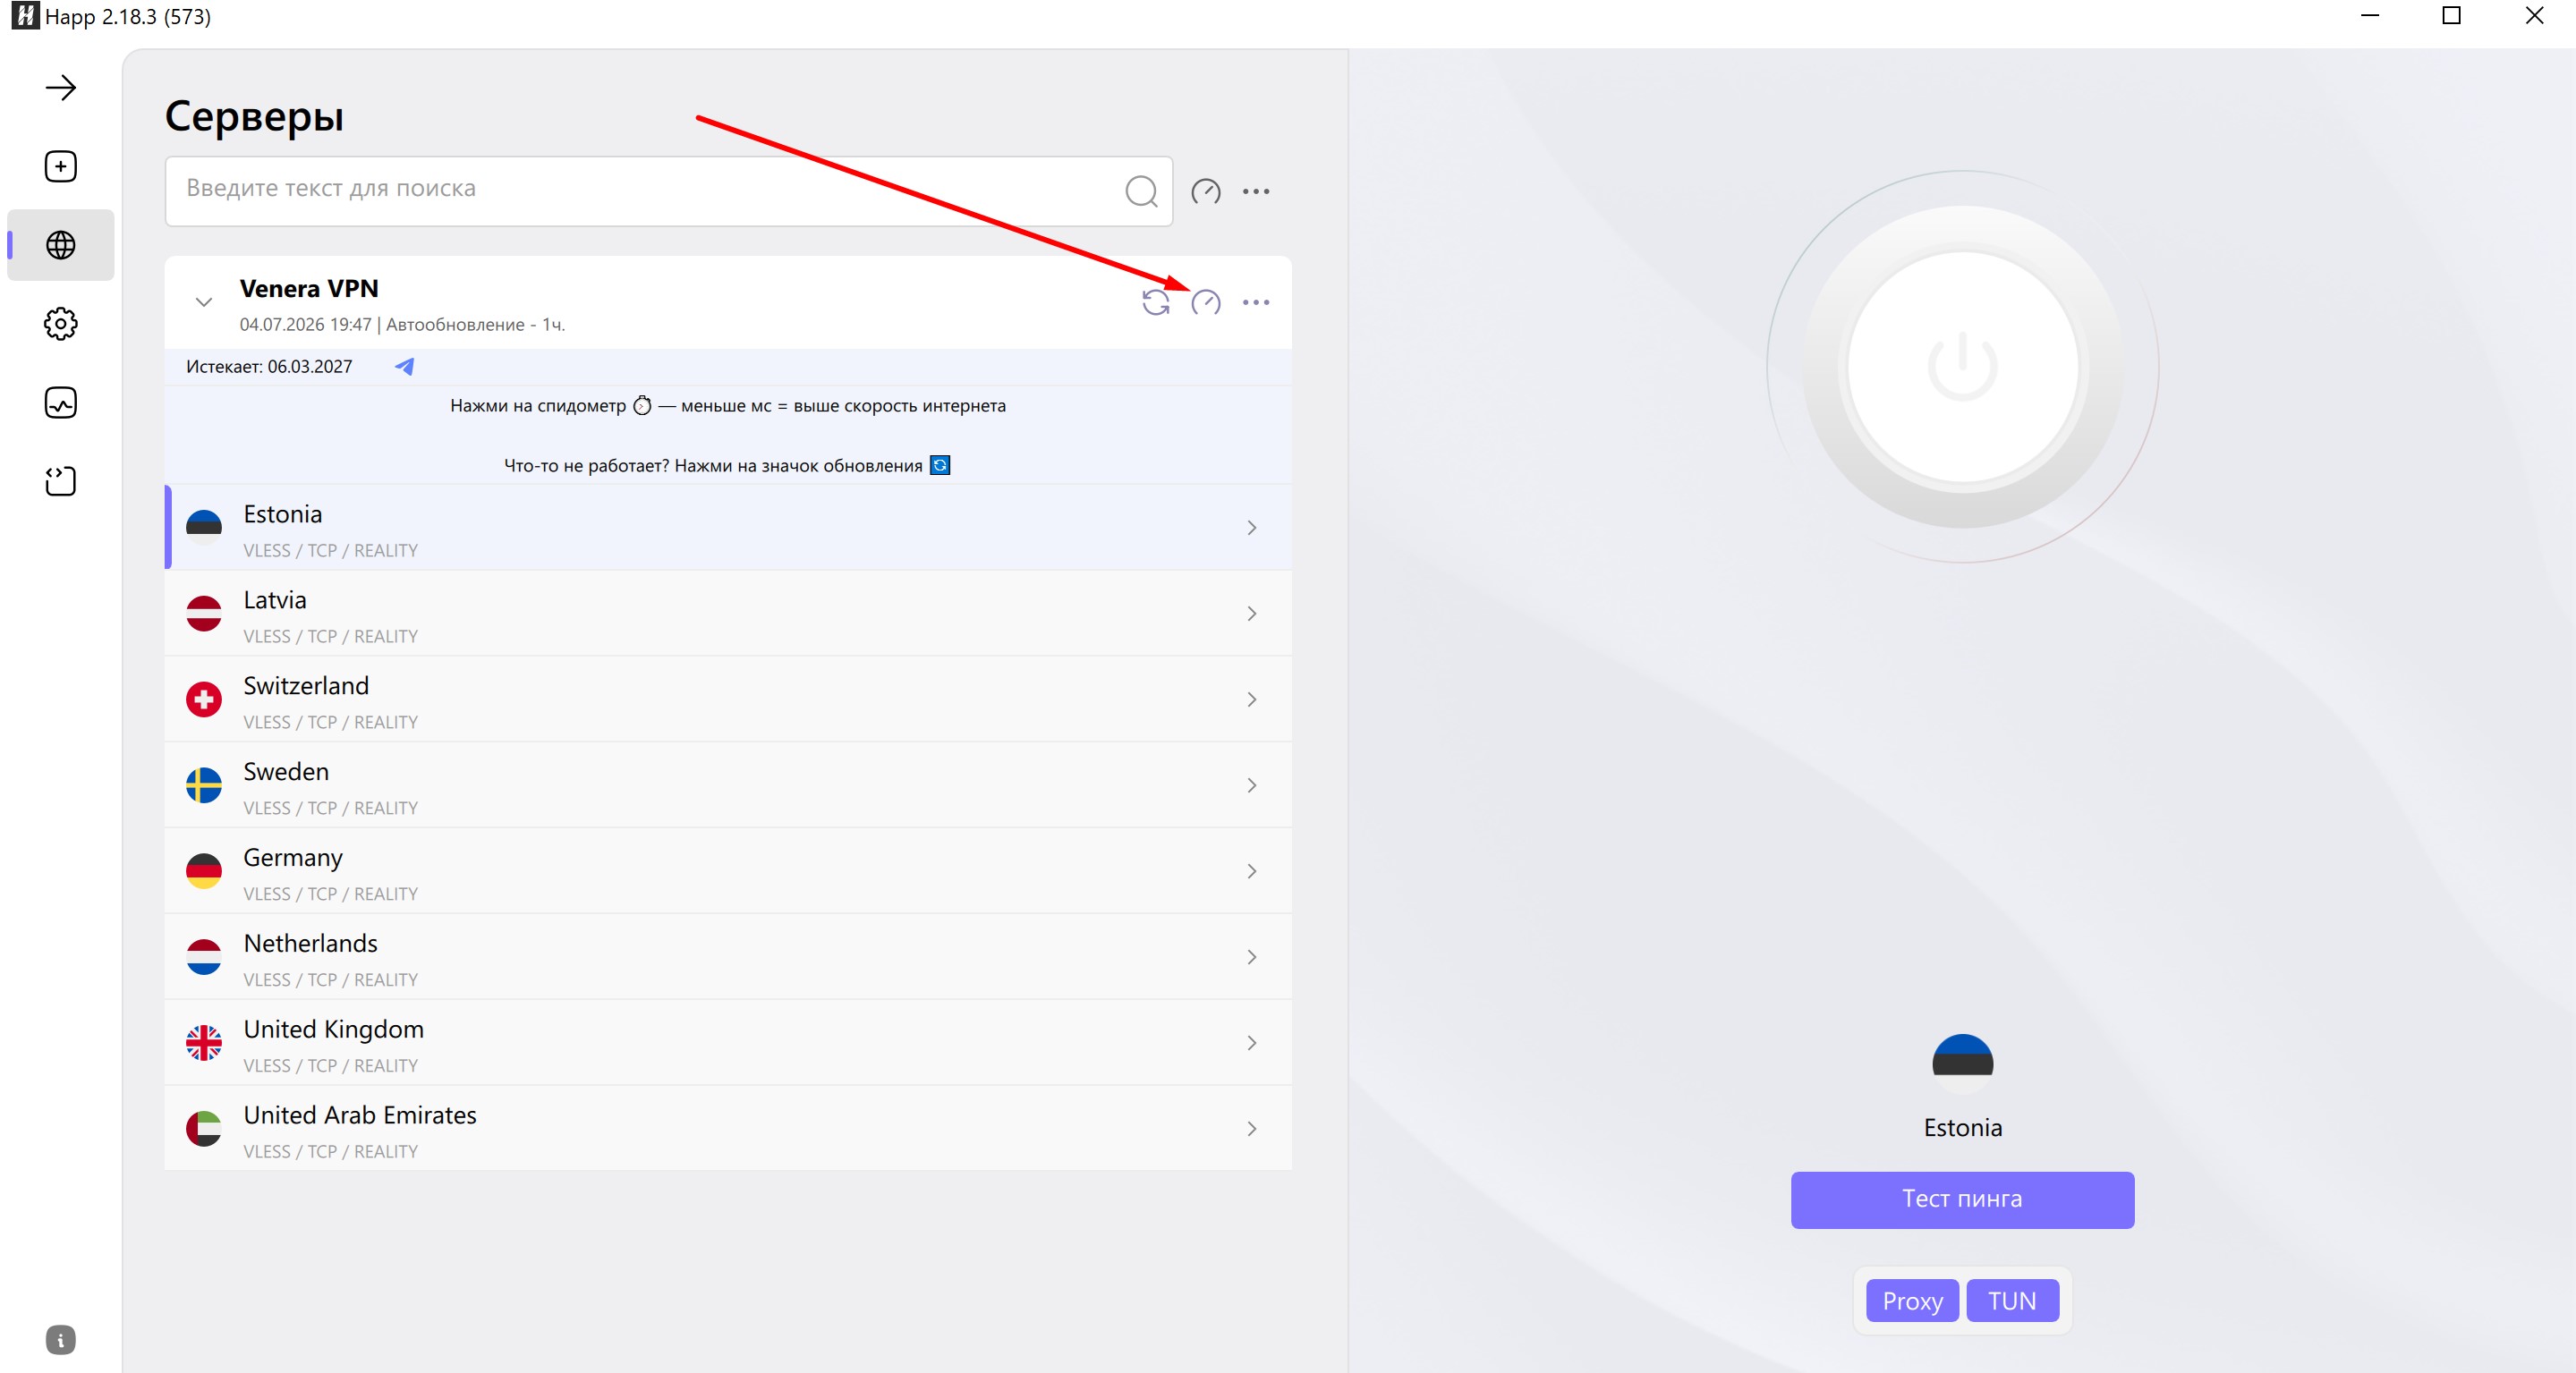
Task: Open Sweden server details chevron
Action: (1251, 785)
